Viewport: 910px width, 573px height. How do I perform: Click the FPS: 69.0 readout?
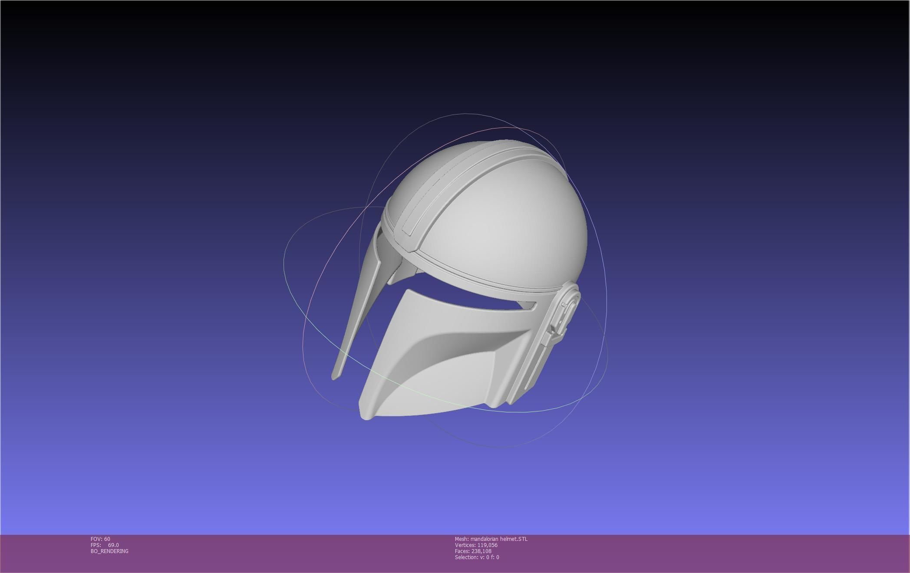coord(105,545)
